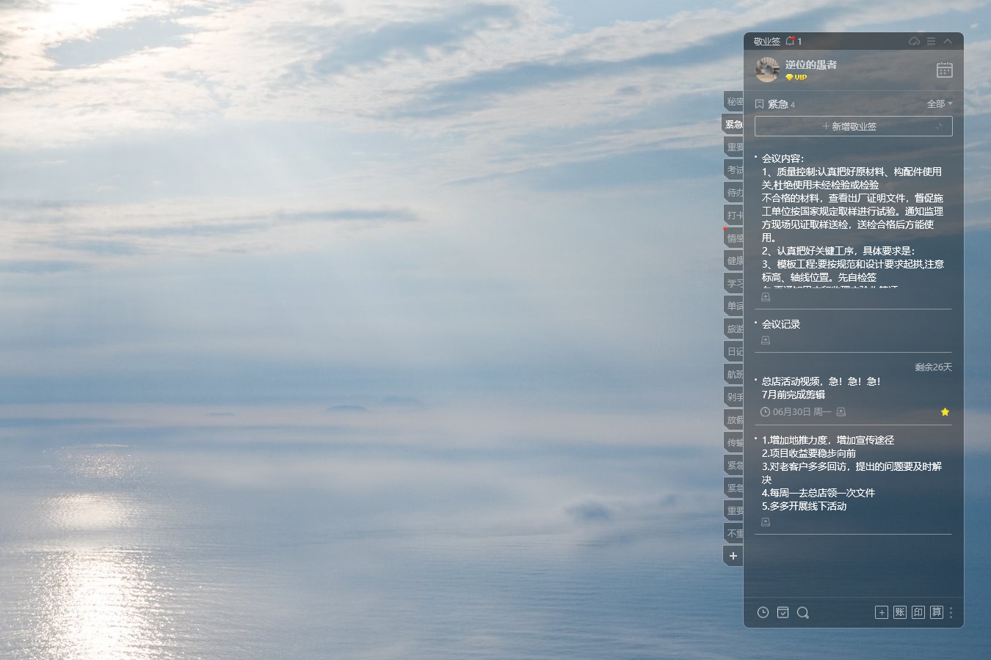The width and height of the screenshot is (991, 660).
Task: Click the username 逆位的愚者
Action: [x=810, y=65]
